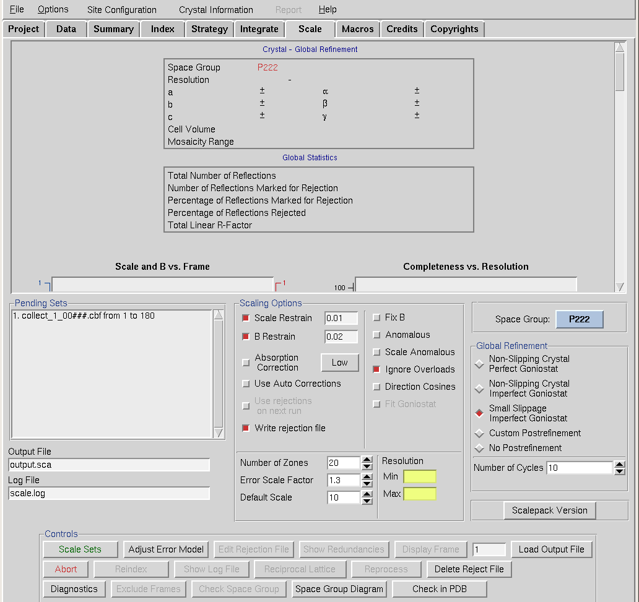Select the pending set collect_1_00###.cbf
Image resolution: width=639 pixels, height=602 pixels.
(84, 316)
